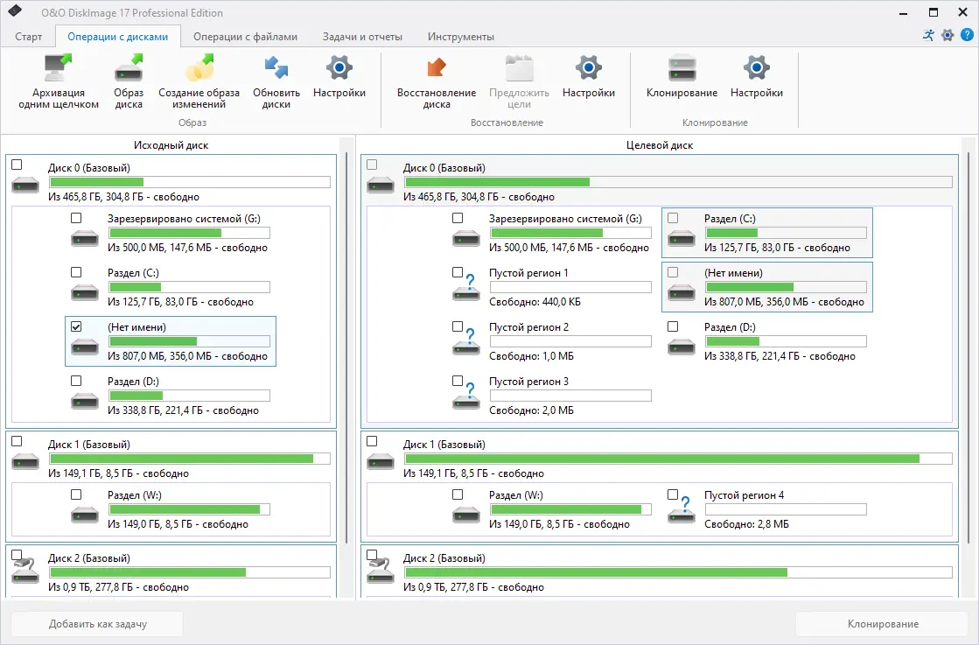Check source Раздел (W:) checkbox
Image resolution: width=979 pixels, height=645 pixels.
(76, 494)
